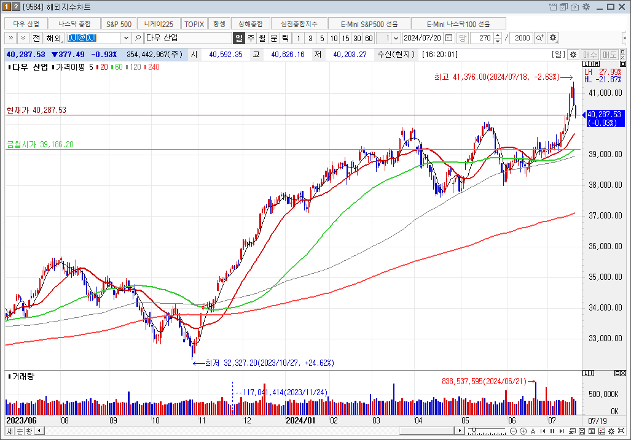Viewport: 631px width, 440px height.
Task: Expand the DJI@DJI symbol dropdown
Action: (127, 38)
